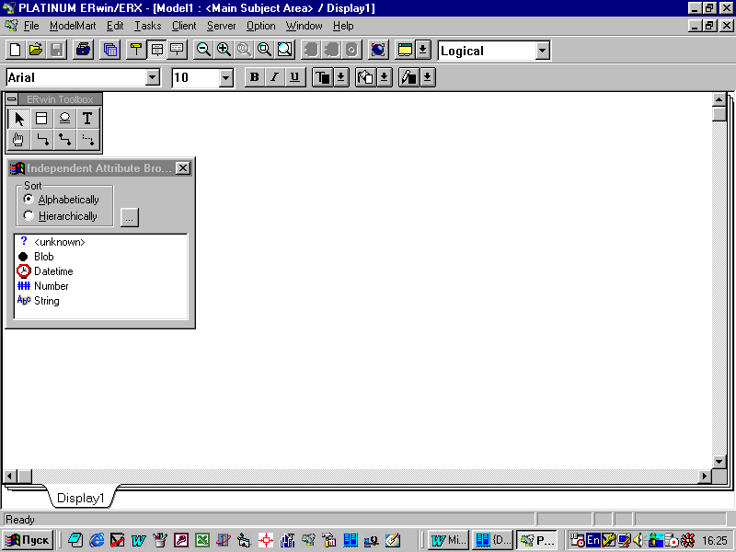The width and height of the screenshot is (736, 552).
Task: Click the fit model magnifier icon
Action: pyautogui.click(x=284, y=50)
